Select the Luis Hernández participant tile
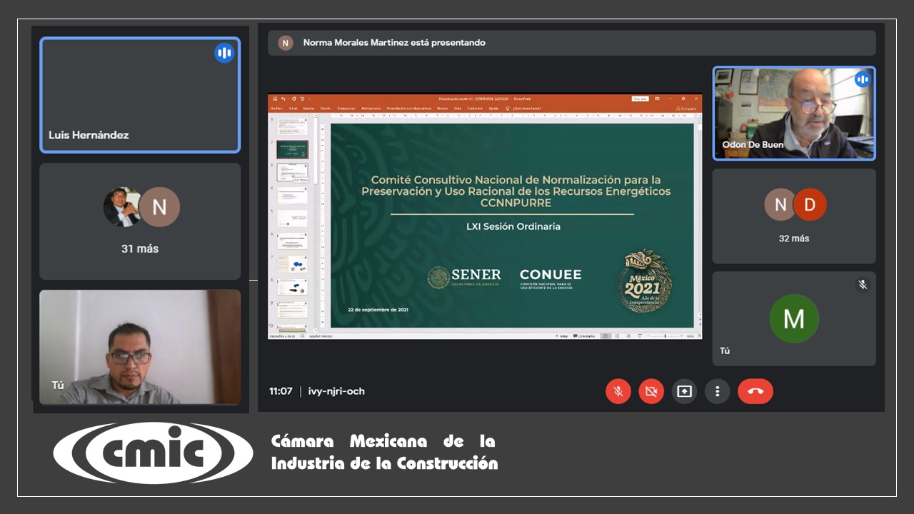This screenshot has width=914, height=514. (140, 95)
